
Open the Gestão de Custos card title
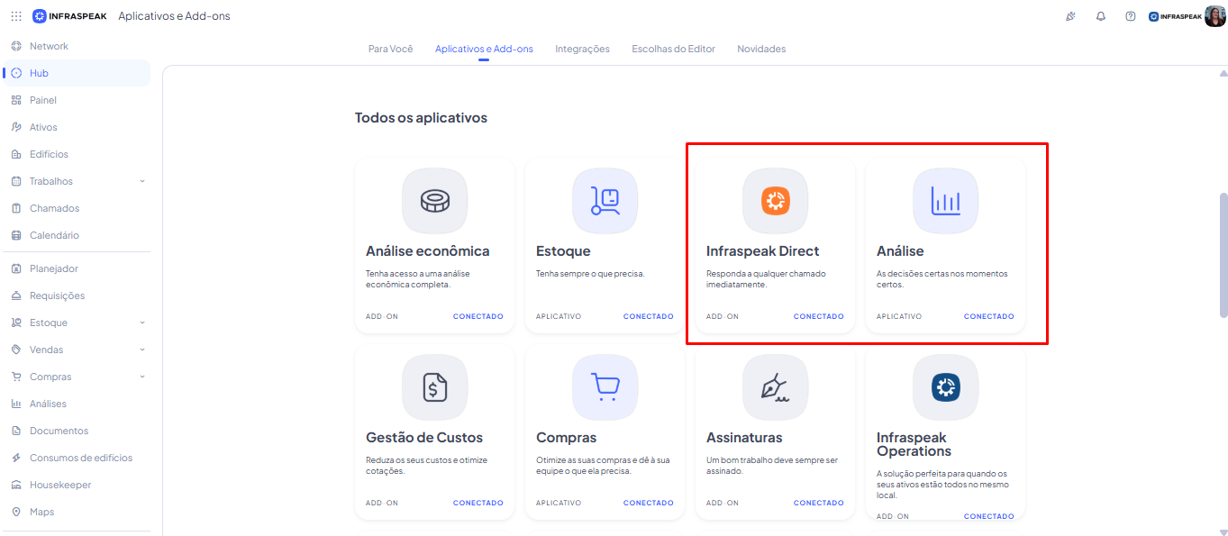(424, 438)
